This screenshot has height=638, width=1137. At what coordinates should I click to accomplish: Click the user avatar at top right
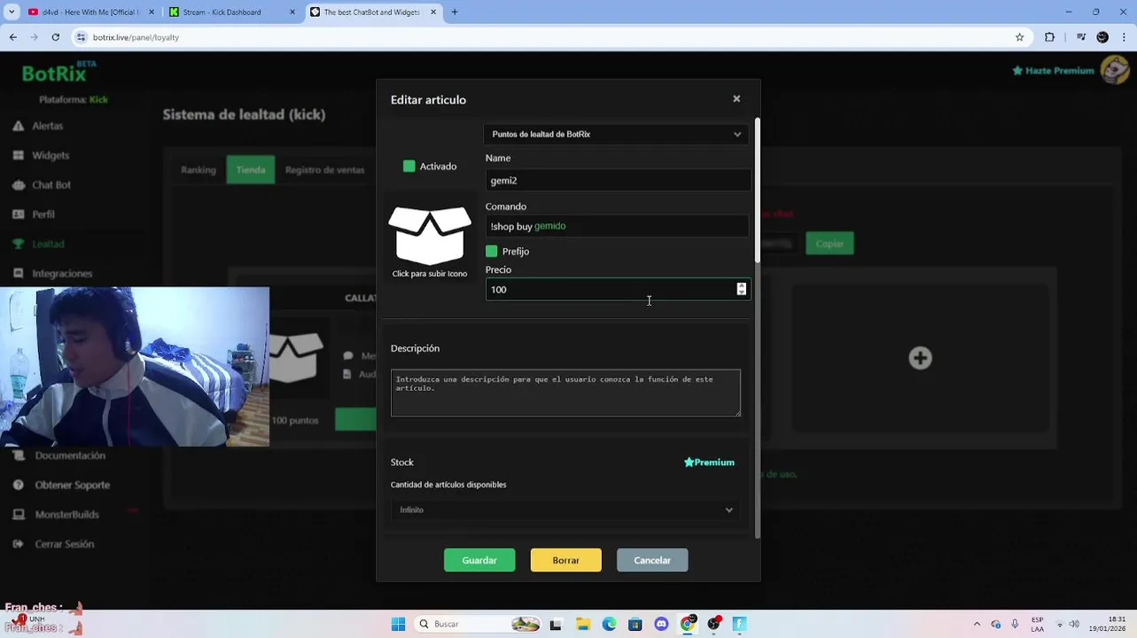[1114, 69]
